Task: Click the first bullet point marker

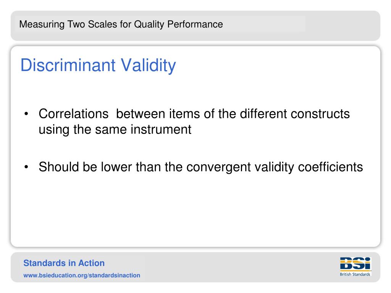Action: [x=26, y=114]
